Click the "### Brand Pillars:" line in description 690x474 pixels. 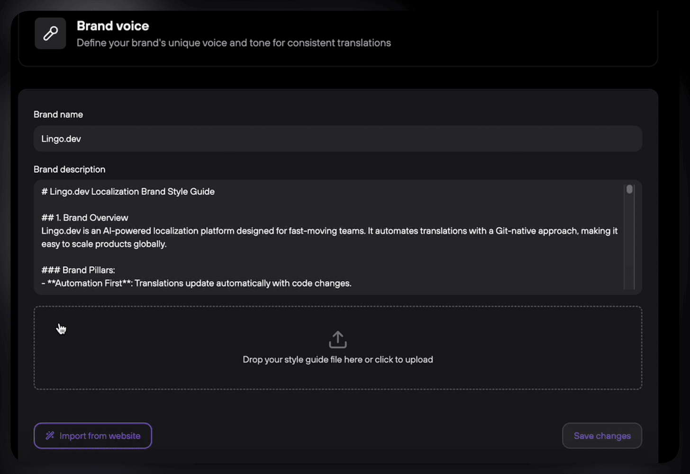[x=79, y=270]
